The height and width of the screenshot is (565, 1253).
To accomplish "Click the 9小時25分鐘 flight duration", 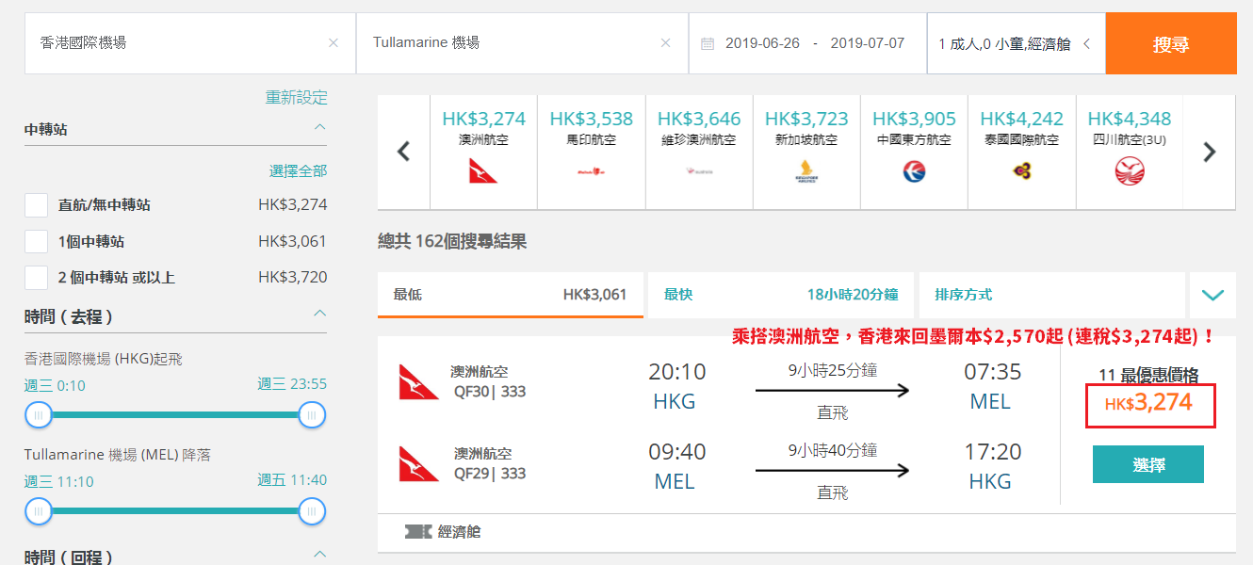I will tap(833, 370).
